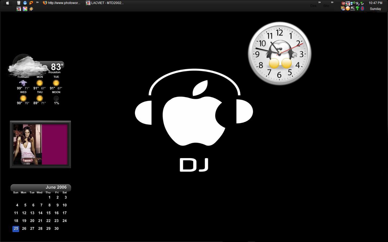Expand the quick launch overflow chevron

[37, 3]
